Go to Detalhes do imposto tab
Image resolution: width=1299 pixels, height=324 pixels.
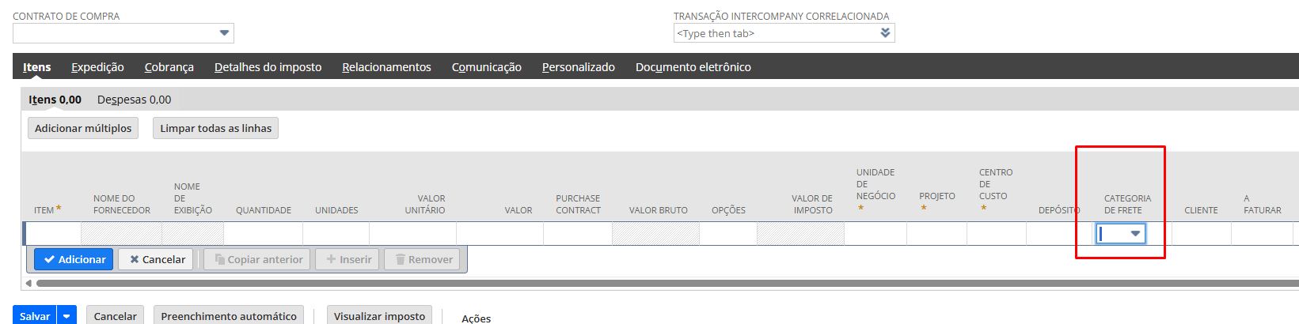click(268, 67)
